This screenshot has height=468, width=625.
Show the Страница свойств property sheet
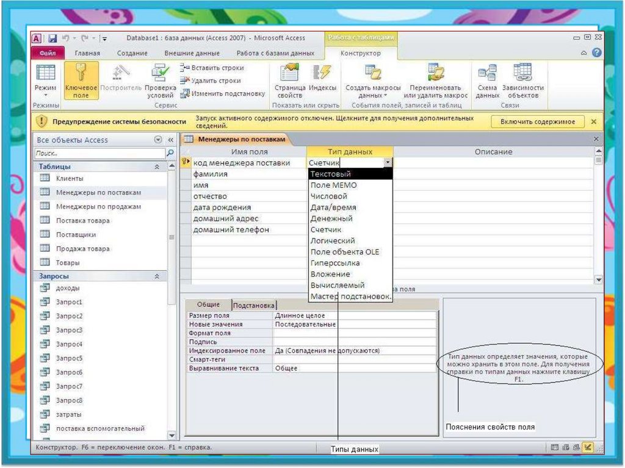[x=290, y=81]
